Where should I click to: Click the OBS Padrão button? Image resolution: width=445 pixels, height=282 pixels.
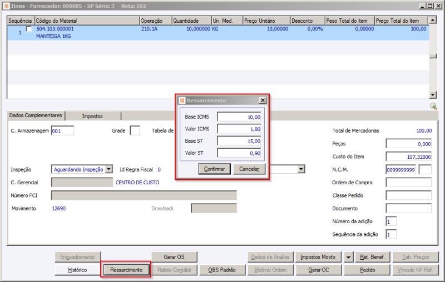click(222, 270)
